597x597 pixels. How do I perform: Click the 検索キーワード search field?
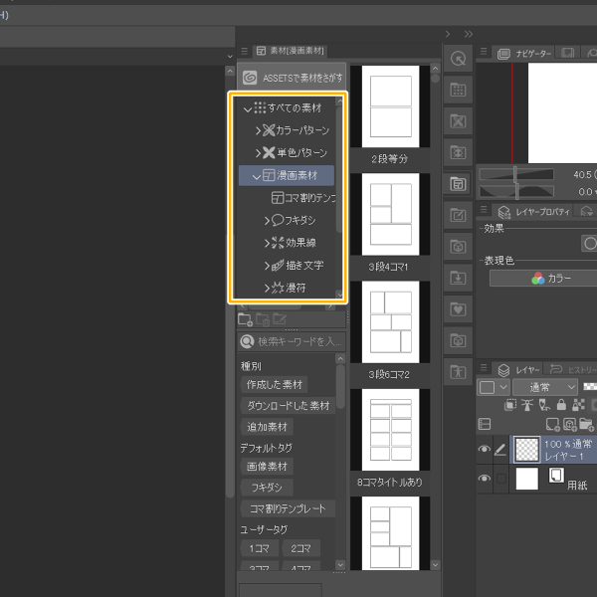tap(292, 341)
